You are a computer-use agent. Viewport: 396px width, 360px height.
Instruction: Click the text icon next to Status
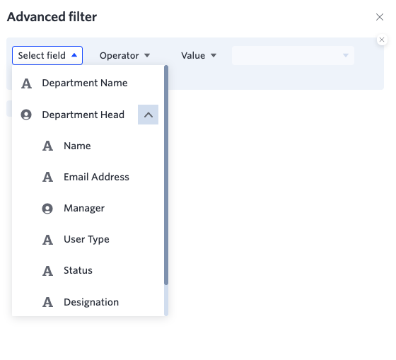(x=47, y=271)
